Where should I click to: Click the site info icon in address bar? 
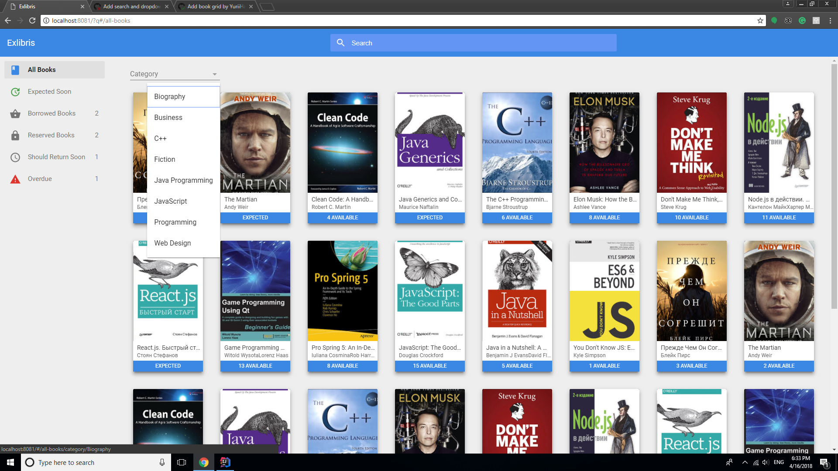[x=46, y=20]
